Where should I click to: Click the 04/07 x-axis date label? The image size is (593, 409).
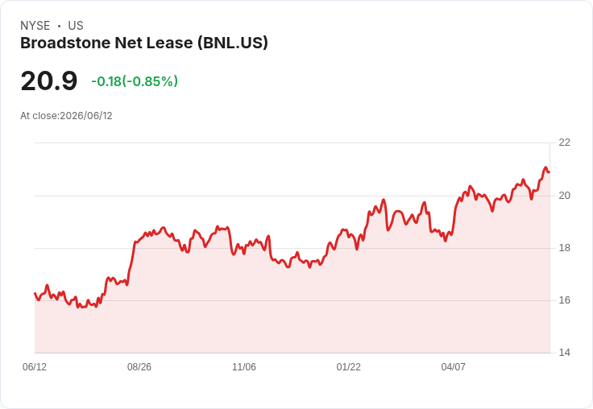coord(453,366)
